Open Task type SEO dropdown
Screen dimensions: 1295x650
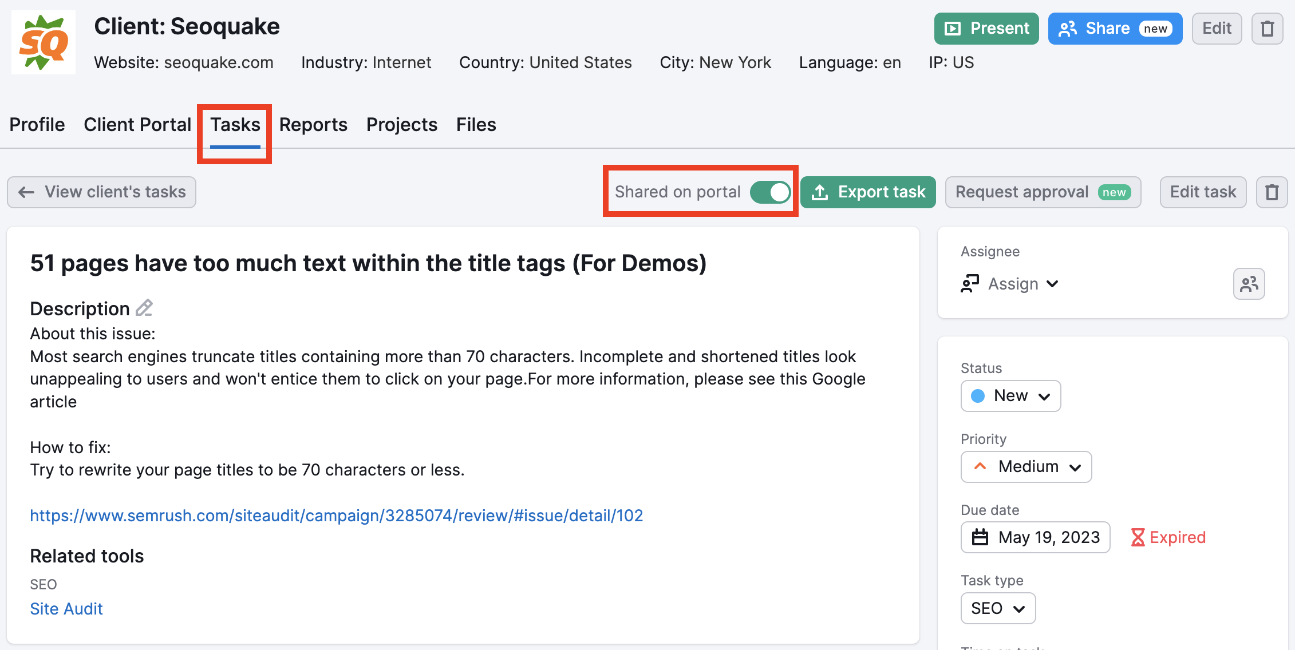(x=998, y=608)
